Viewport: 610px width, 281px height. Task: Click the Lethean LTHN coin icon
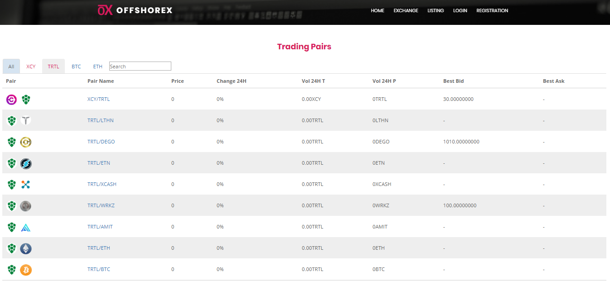click(26, 121)
